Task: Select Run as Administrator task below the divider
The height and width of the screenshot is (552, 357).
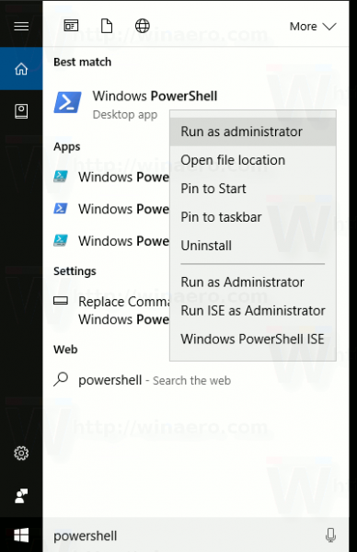Action: (253, 282)
